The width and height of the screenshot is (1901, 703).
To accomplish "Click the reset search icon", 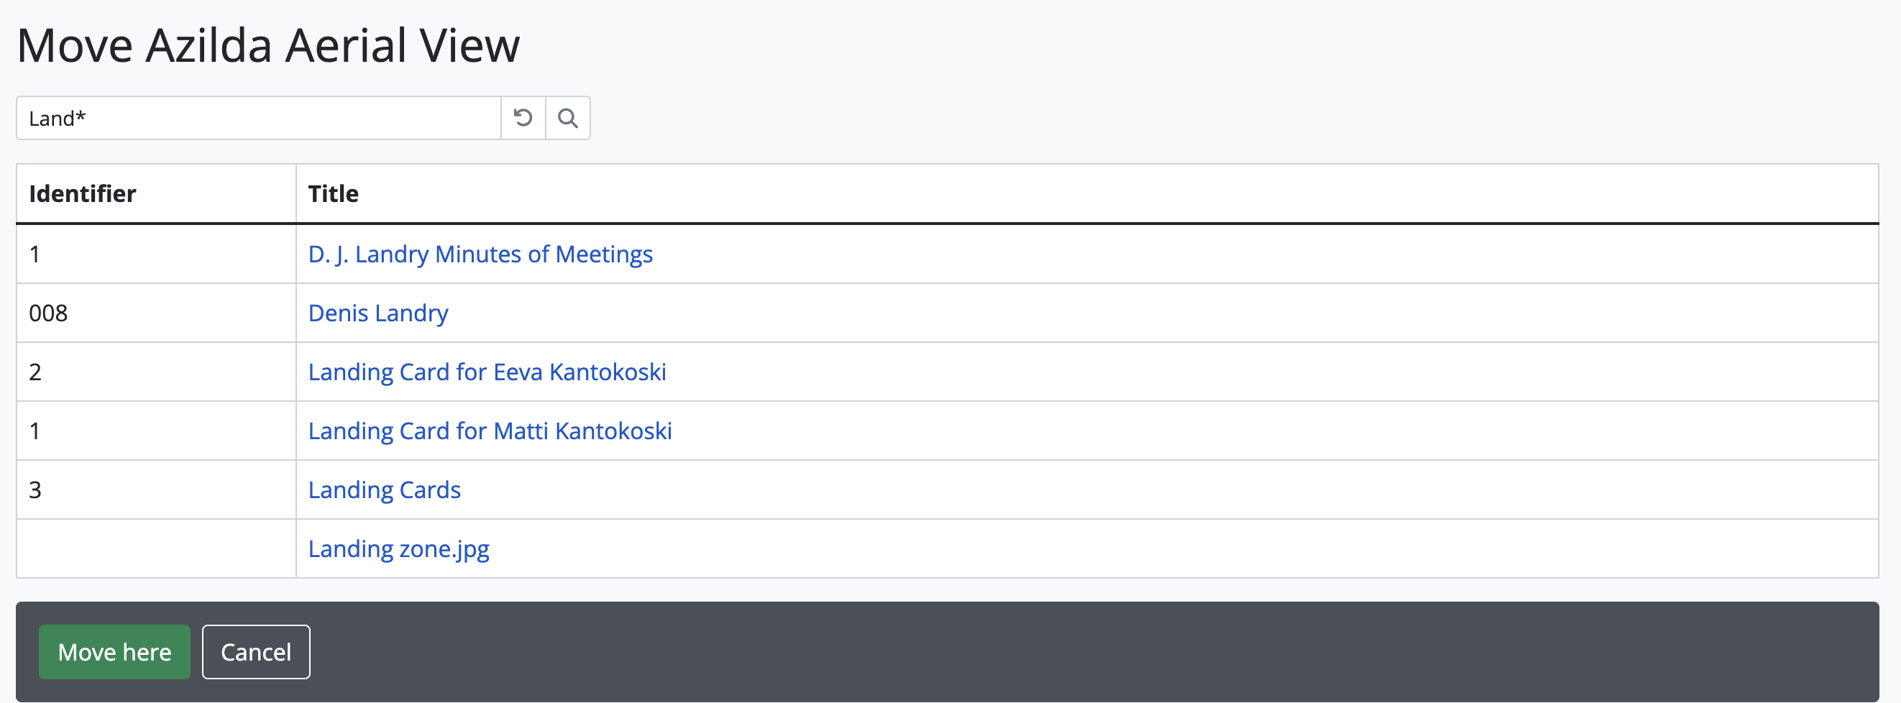I will click(x=523, y=118).
